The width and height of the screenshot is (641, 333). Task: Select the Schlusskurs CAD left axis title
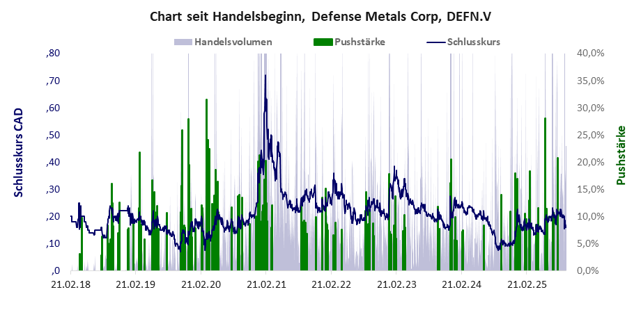coord(19,152)
